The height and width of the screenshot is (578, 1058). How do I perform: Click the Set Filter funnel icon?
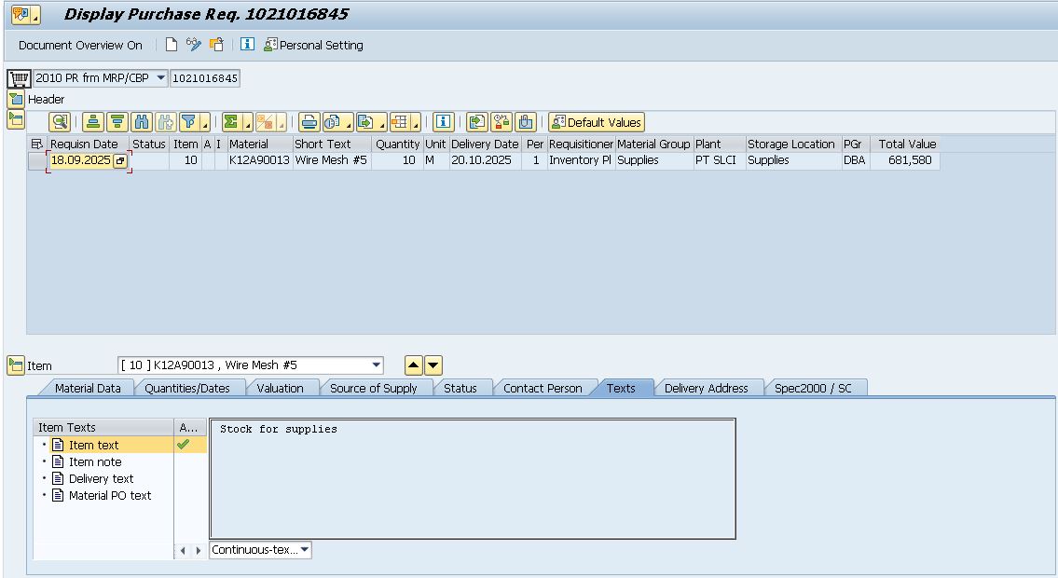pyautogui.click(x=189, y=122)
